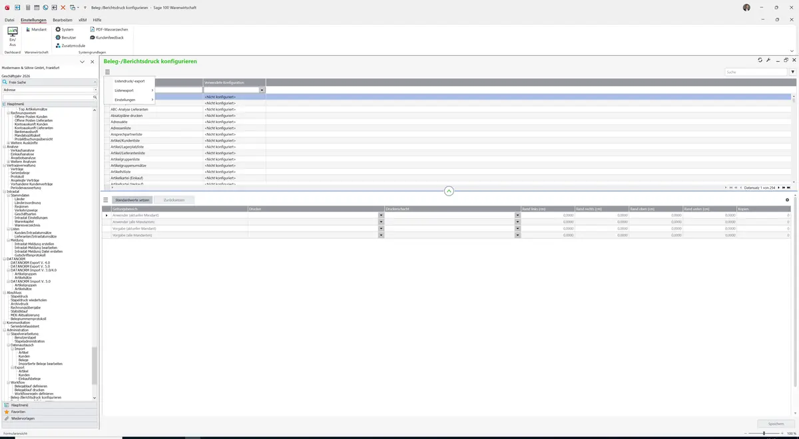Click the refresh icon in form header
The height and width of the screenshot is (439, 799).
(x=760, y=61)
